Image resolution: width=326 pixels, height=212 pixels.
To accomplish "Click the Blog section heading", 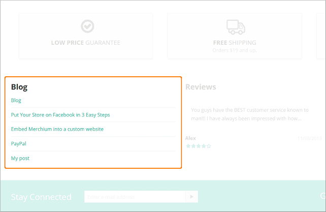I will [x=19, y=87].
